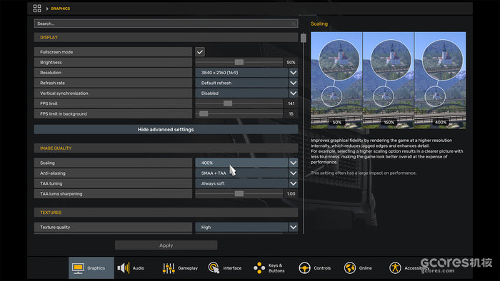Select the Resolution setting label
Image resolution: width=500 pixels, height=281 pixels.
click(x=51, y=73)
